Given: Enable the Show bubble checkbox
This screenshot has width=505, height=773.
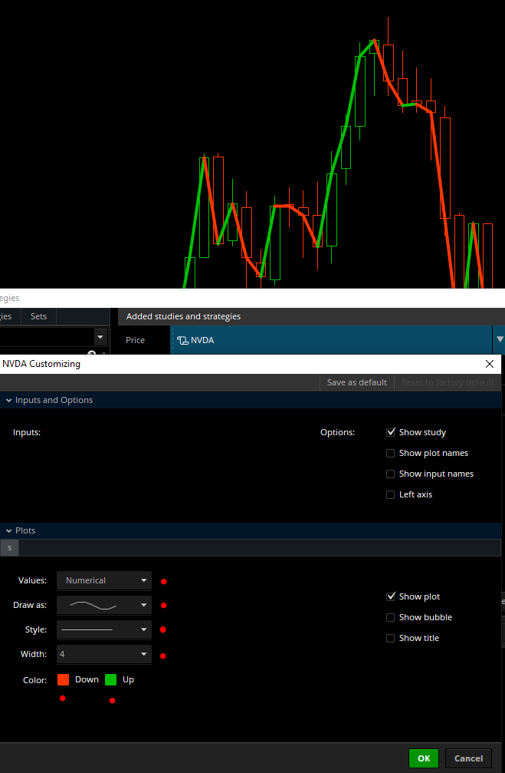Looking at the screenshot, I should point(391,618).
